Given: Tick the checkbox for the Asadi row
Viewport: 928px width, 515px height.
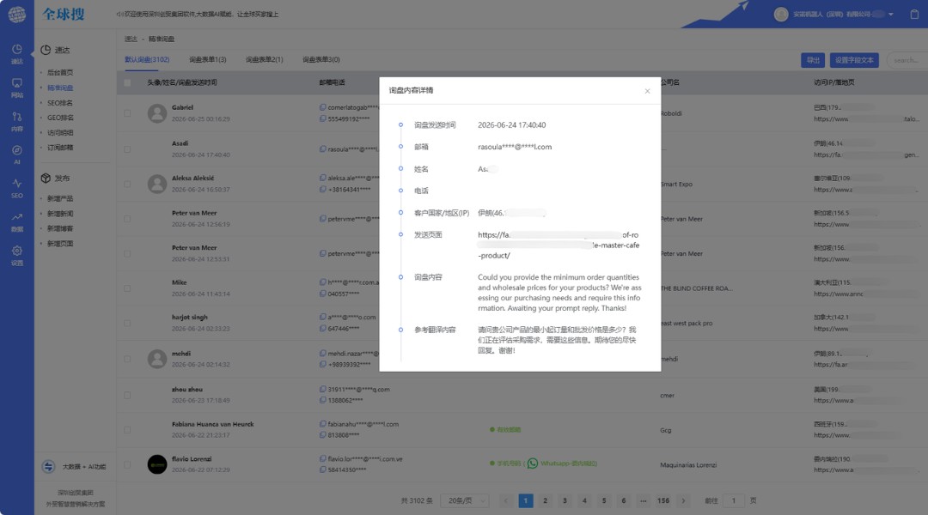Looking at the screenshot, I should pyautogui.click(x=127, y=149).
